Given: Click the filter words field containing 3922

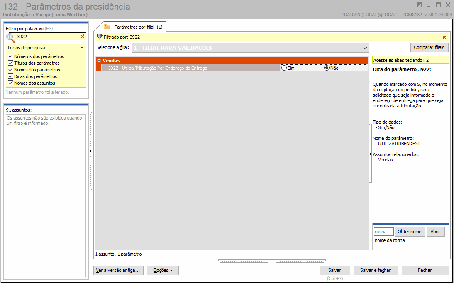Looking at the screenshot, I should click(47, 37).
